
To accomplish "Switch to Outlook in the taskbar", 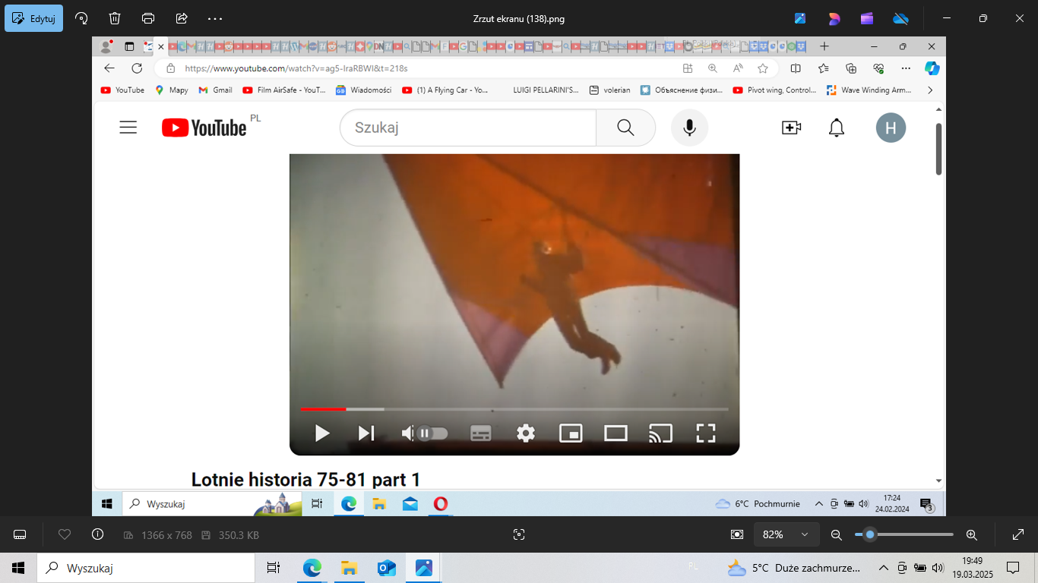I will [x=387, y=568].
